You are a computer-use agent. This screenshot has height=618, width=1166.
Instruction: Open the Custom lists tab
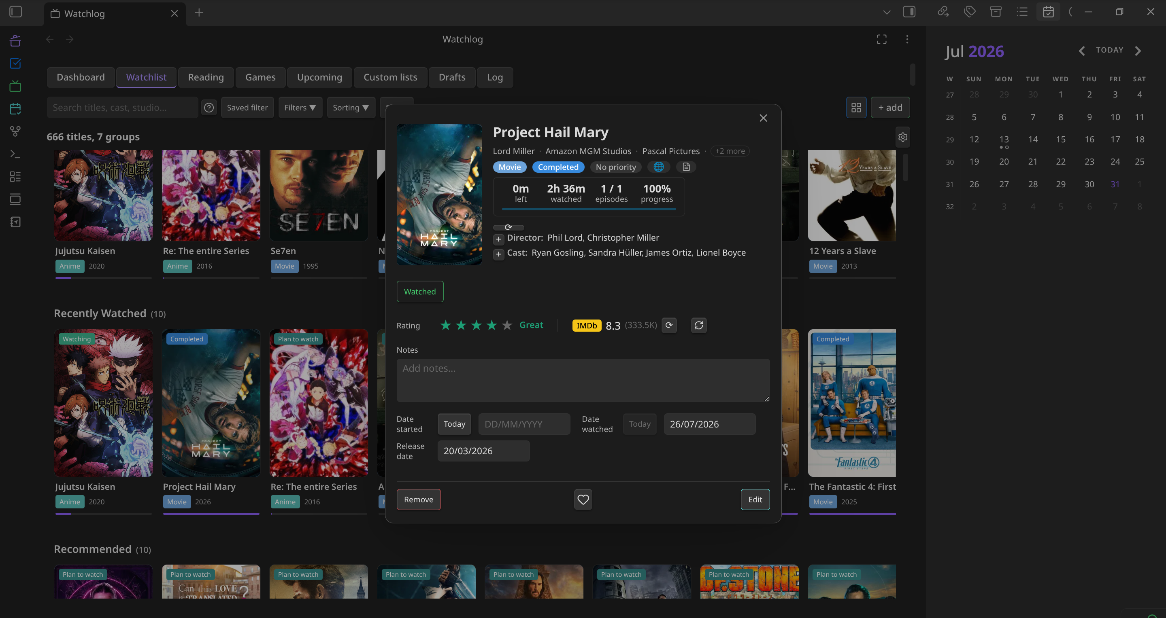click(391, 77)
